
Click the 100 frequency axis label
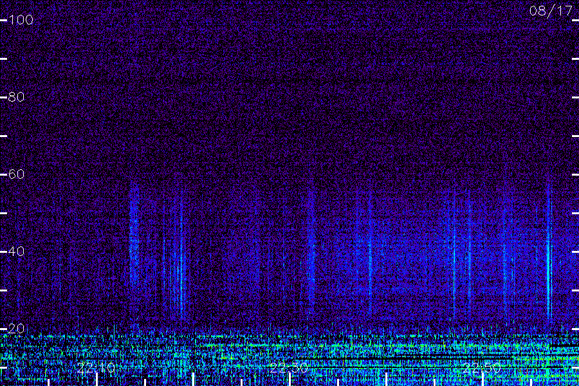point(21,20)
